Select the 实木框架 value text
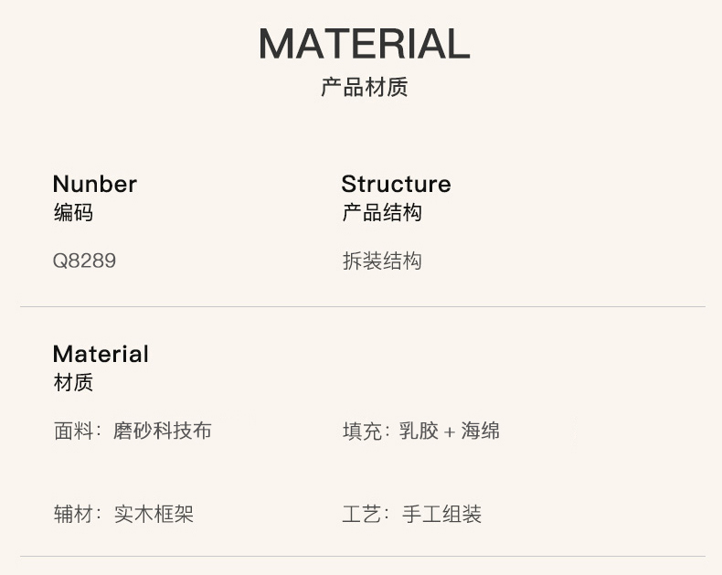Viewport: 722px width, 575px height. pyautogui.click(x=154, y=515)
